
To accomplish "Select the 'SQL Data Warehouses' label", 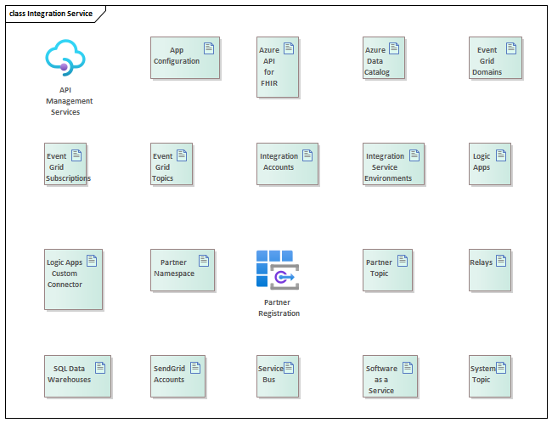I will 70,374.
